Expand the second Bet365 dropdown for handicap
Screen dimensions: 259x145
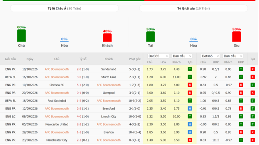coord(210,56)
